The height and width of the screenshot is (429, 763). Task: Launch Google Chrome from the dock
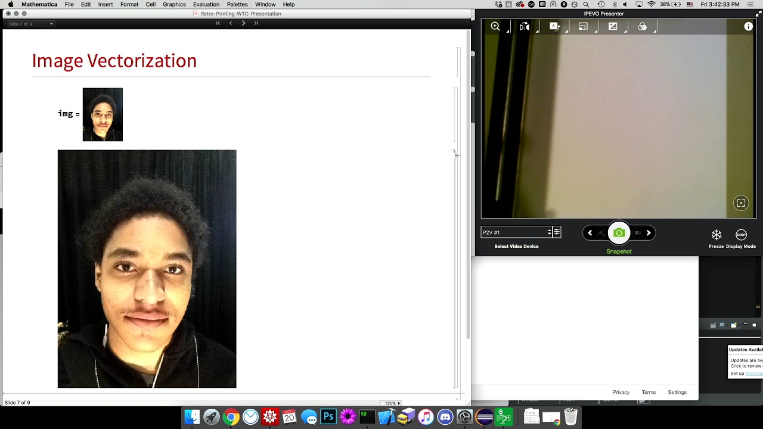pyautogui.click(x=231, y=416)
